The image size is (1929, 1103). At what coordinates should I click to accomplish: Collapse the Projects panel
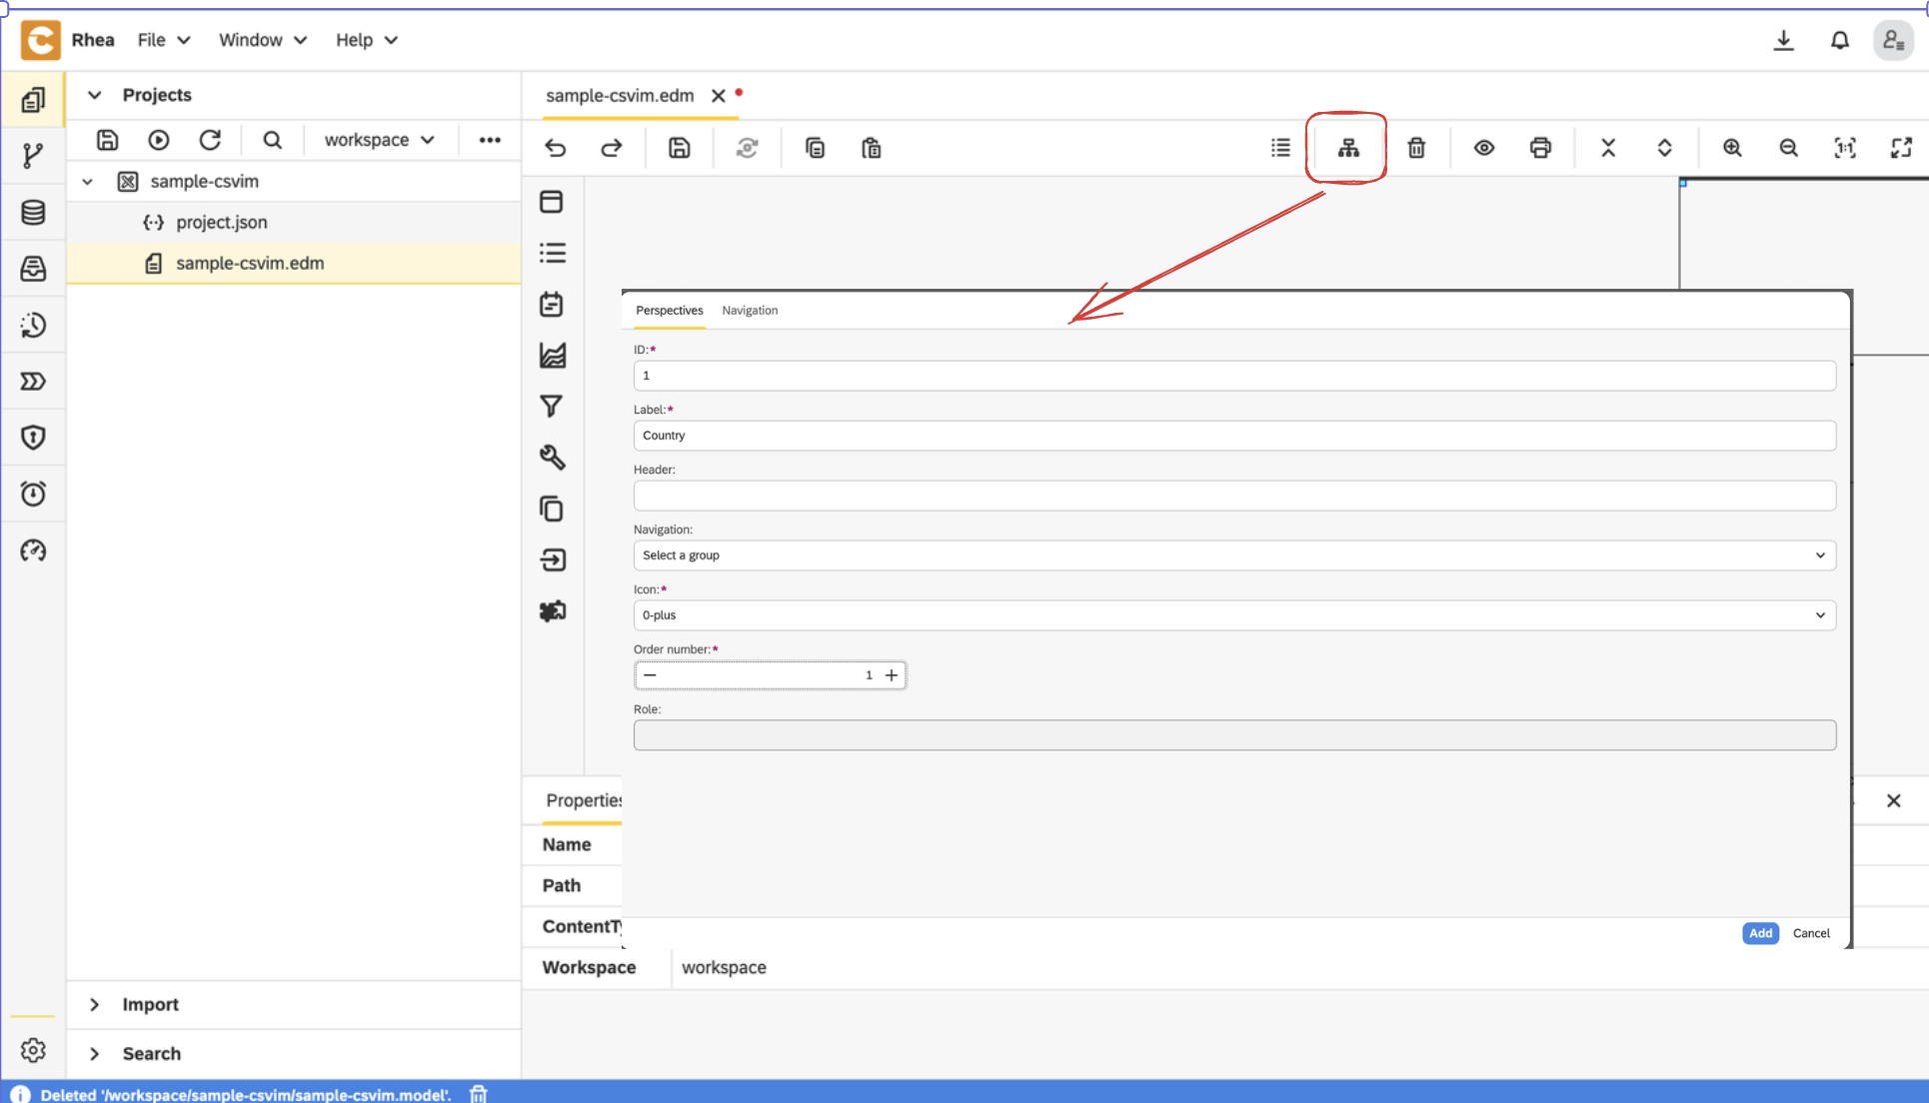(x=95, y=95)
